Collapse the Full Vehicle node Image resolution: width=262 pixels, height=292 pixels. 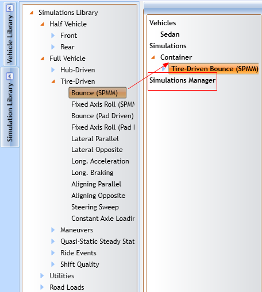pos(43,59)
